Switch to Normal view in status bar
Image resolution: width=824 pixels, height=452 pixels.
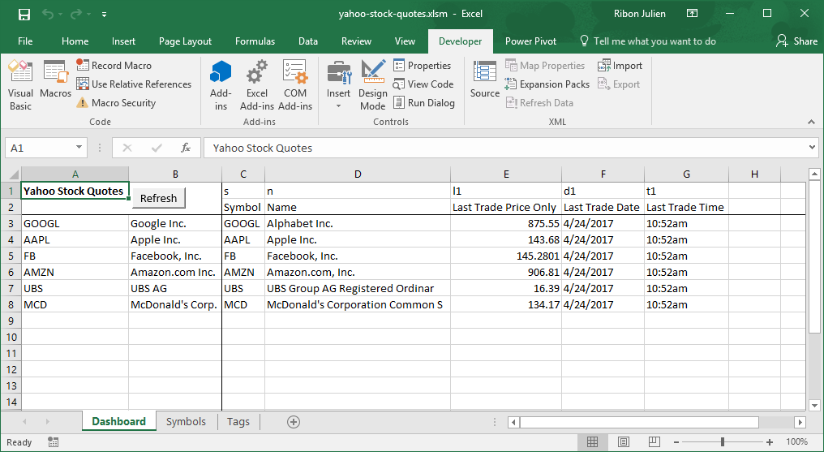[x=592, y=442]
